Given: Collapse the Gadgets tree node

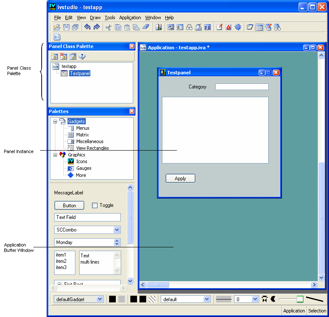Looking at the screenshot, I should coord(55,121).
